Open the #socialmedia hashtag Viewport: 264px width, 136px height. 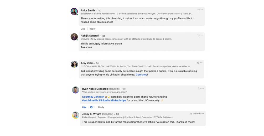pos(90,100)
